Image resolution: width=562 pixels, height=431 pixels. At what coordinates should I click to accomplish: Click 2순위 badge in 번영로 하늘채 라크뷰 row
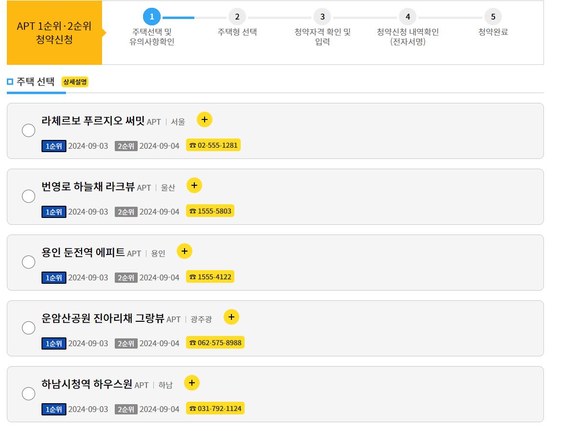(126, 212)
